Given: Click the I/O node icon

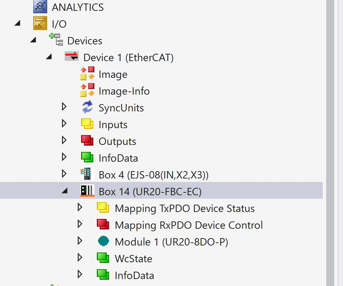Looking at the screenshot, I should click(40, 24).
